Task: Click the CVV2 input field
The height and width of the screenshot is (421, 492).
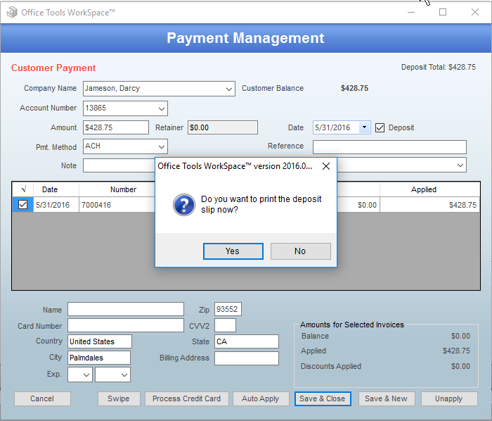Action: [225, 325]
